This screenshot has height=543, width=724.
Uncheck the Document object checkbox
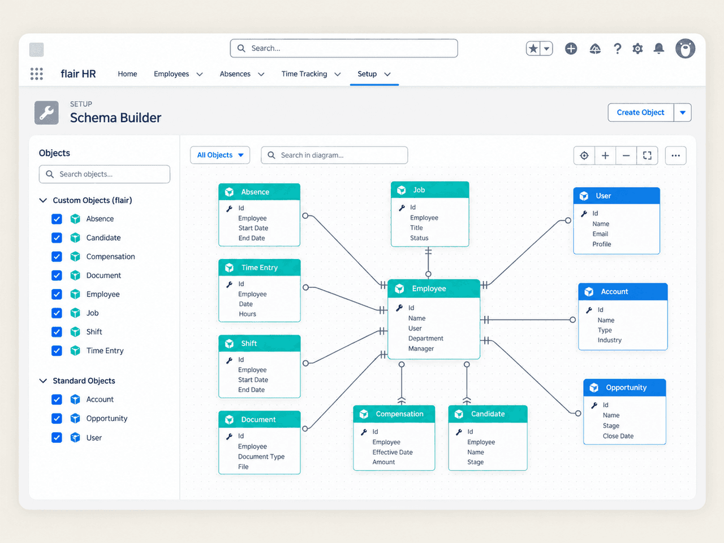(x=57, y=275)
